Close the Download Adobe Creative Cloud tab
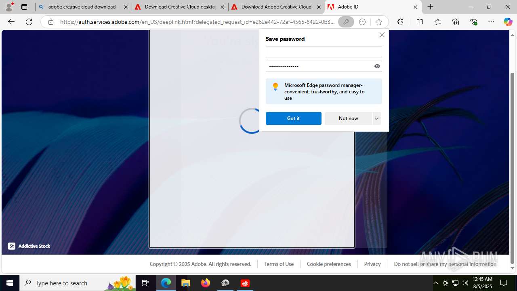517x291 pixels. tap(319, 7)
